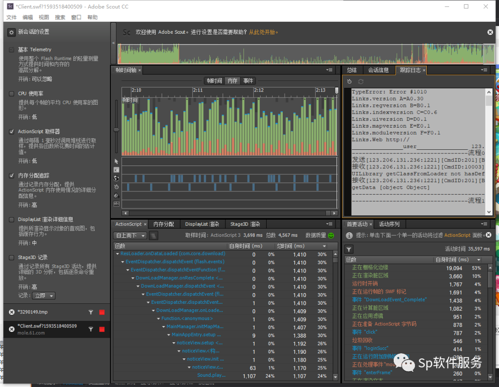Screen dimensions: 499x387
Task: Sort by 总时间 (ms) column arrow
Action: (324, 246)
